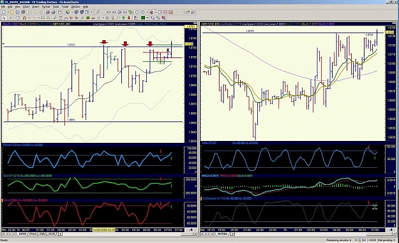Expand the green color picker dropdown
The width and height of the screenshot is (399, 243).
coord(147,18)
